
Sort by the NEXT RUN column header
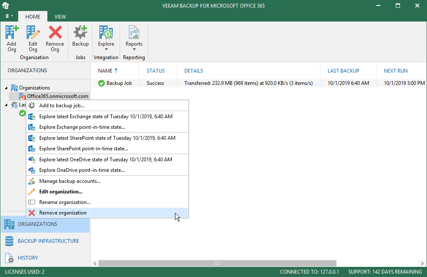tap(401, 71)
